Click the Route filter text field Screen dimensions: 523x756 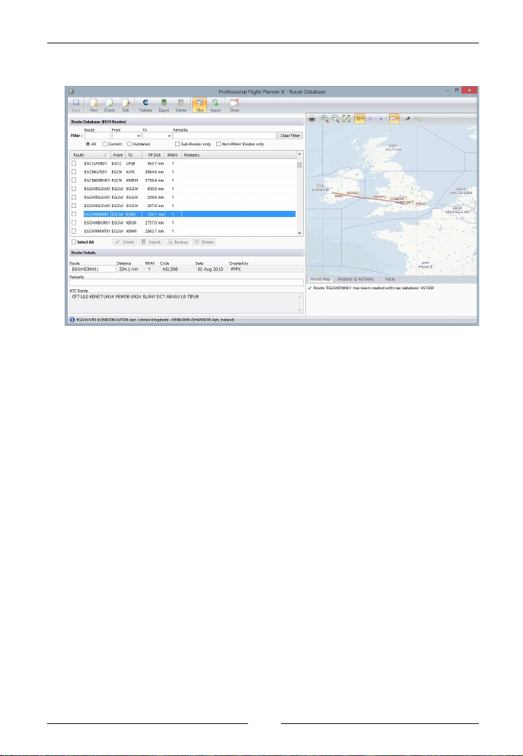[x=97, y=136]
